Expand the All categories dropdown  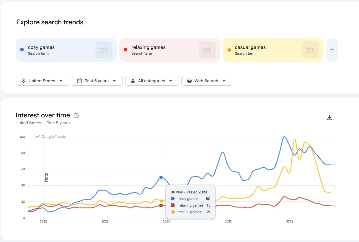click(x=152, y=81)
